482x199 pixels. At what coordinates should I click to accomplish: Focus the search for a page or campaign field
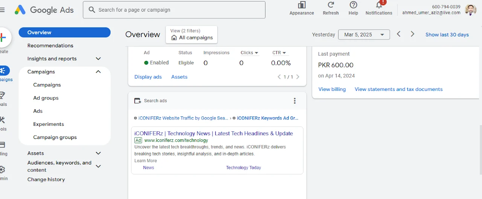[x=174, y=10]
